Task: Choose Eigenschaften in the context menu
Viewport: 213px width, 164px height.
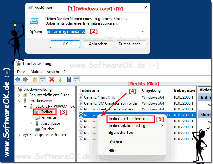Action: point(121,133)
